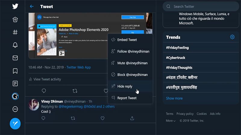
Task: Click the 10:46 AM · Nov 22, 2019 timestamp
Action: (x=46, y=67)
